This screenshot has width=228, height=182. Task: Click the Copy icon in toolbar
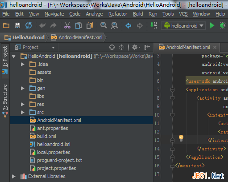coord(79,25)
